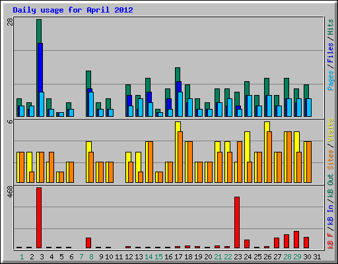The image size is (338, 264).
Task: Click the tall red kB bar for day 23
Action: (x=237, y=222)
